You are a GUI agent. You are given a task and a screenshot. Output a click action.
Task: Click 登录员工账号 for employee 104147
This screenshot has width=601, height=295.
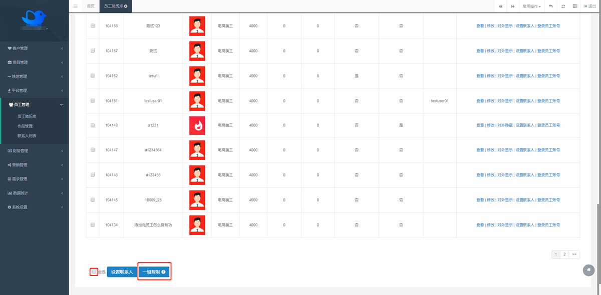[548, 150]
